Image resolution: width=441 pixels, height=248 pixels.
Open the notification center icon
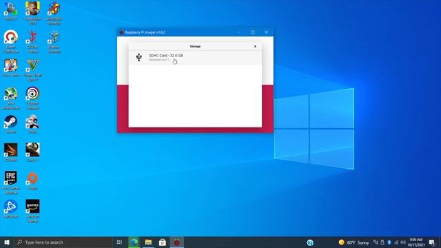coord(432,242)
